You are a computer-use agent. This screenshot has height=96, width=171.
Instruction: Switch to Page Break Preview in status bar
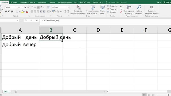click(x=153, y=95)
